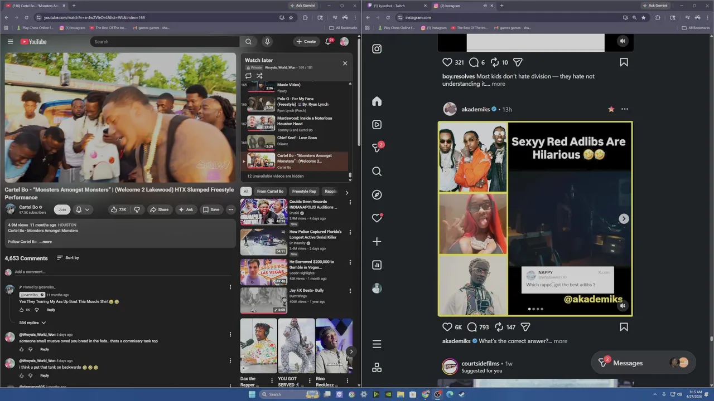This screenshot has width=714, height=401.
Task: Open the comments Sort by menu
Action: tap(68, 258)
